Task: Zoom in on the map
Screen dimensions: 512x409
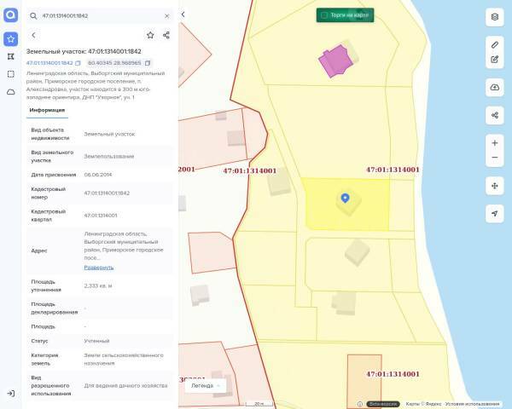Action: click(495, 142)
